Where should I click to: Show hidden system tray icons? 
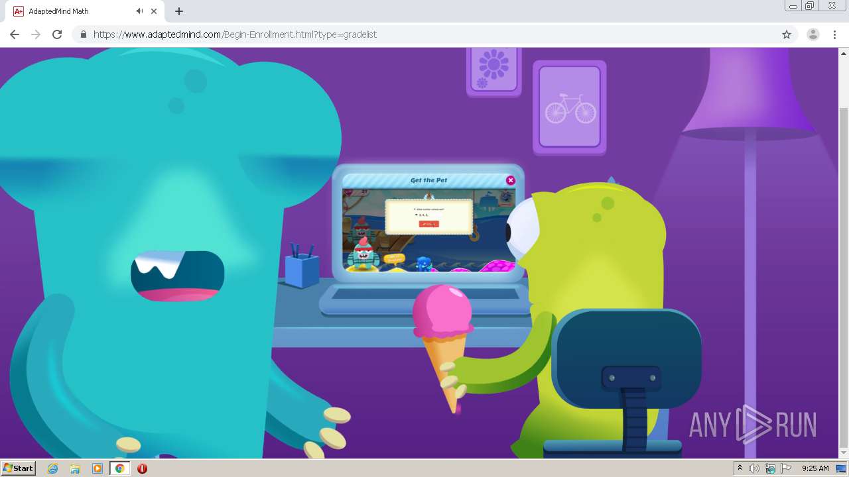(740, 468)
